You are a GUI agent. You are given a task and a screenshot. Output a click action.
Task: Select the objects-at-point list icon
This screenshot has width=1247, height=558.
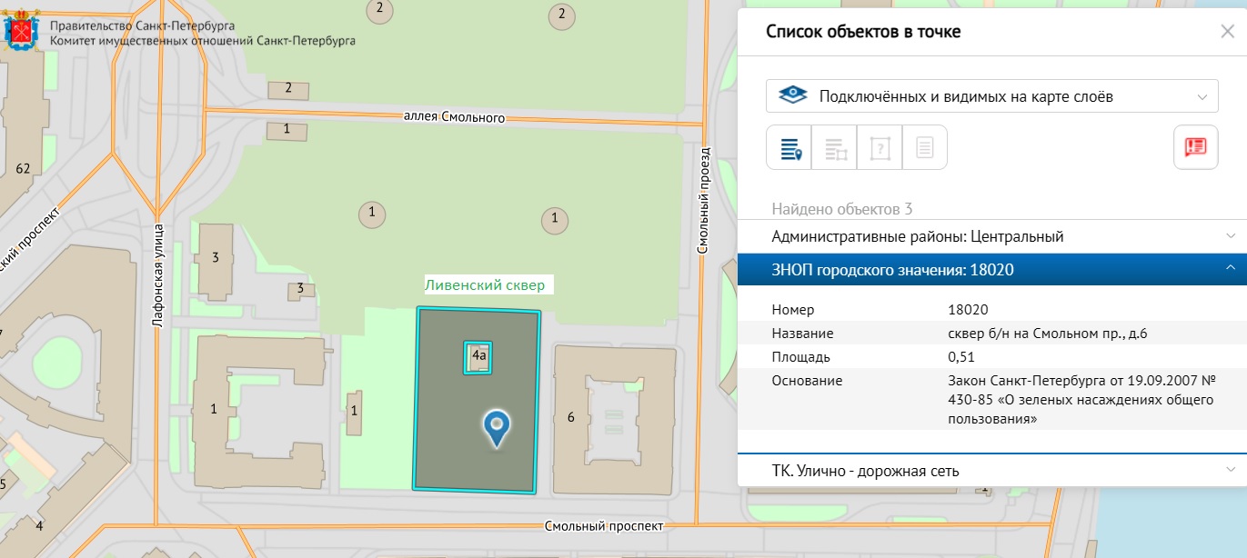[789, 148]
